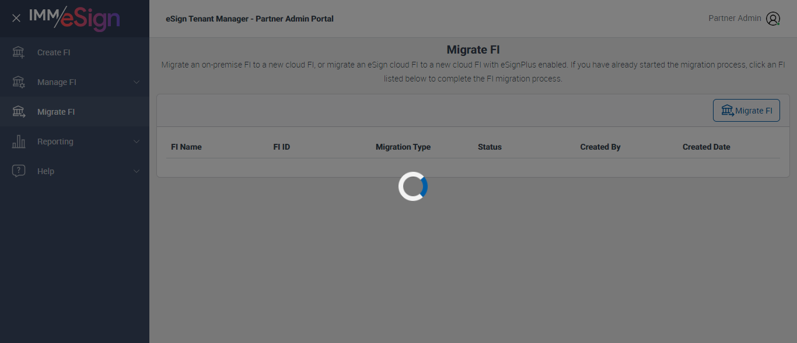Screen dimensions: 797x343
Task: Open the Partner Admin user avatar icon
Action: pyautogui.click(x=773, y=19)
